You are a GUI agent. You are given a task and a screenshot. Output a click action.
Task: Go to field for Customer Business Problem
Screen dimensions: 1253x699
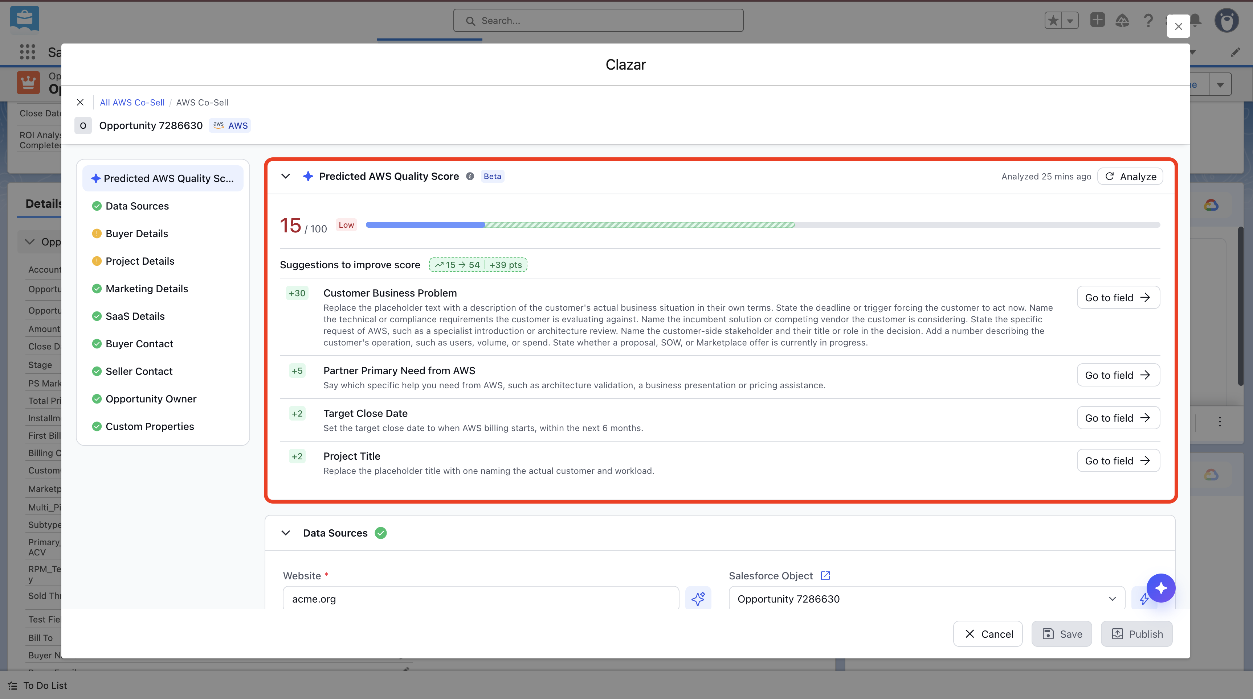pyautogui.click(x=1118, y=297)
